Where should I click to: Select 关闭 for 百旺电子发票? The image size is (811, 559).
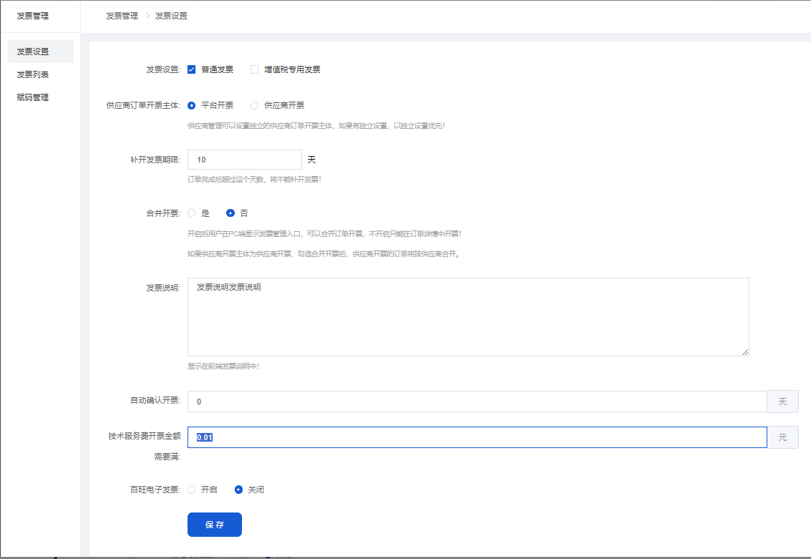[x=239, y=490]
